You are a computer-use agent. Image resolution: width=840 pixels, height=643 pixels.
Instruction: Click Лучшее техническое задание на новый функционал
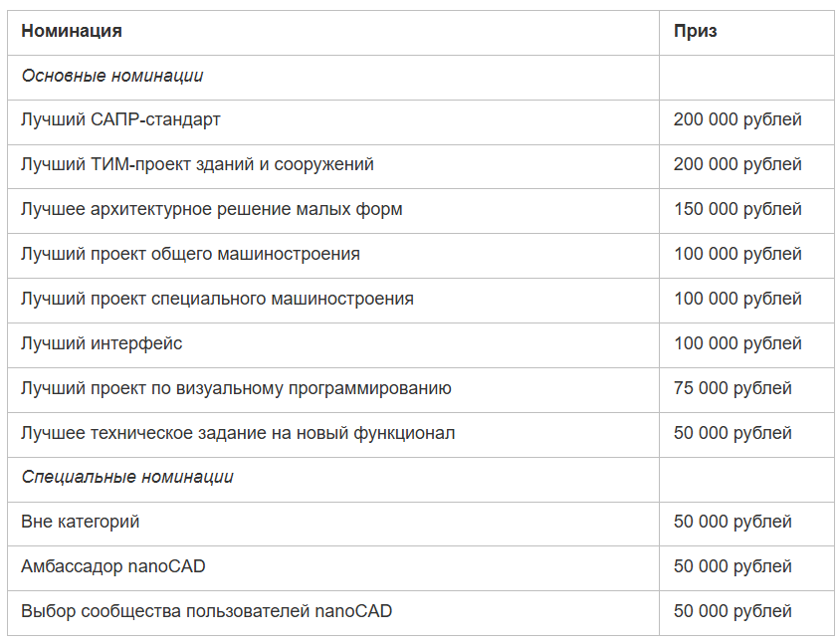pos(238,433)
